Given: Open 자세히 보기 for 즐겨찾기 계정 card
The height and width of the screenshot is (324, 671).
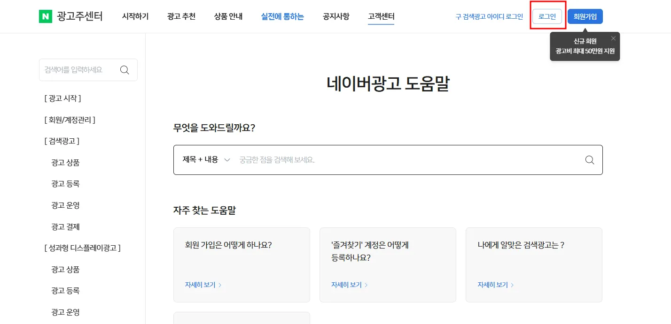Looking at the screenshot, I should [350, 285].
